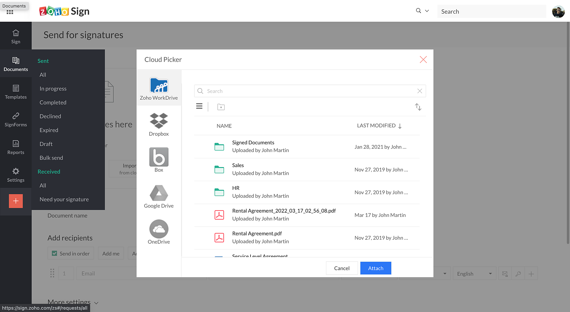The image size is (570, 312).
Task: Click the recipient private message icon
Action: (x=505, y=274)
